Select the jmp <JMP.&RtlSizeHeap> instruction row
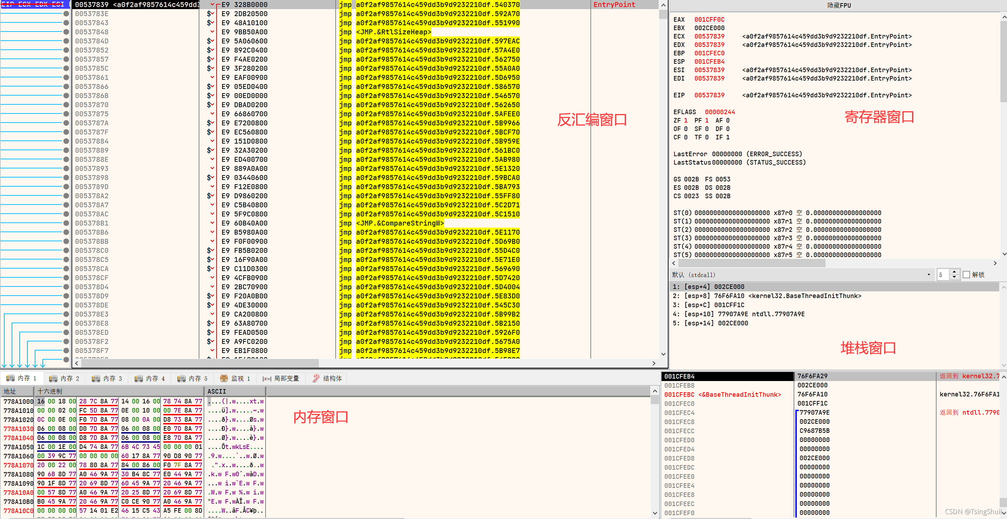Screen dimensions: 1007x519 coord(393,32)
